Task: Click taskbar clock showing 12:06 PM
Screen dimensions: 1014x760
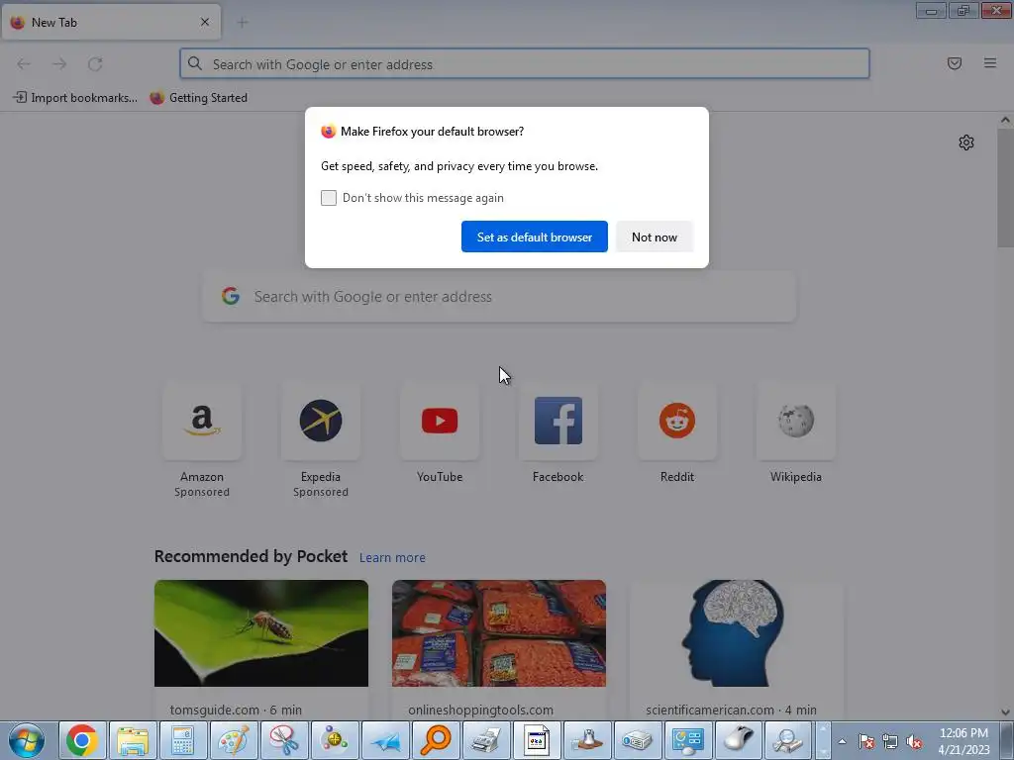Action: (963, 741)
